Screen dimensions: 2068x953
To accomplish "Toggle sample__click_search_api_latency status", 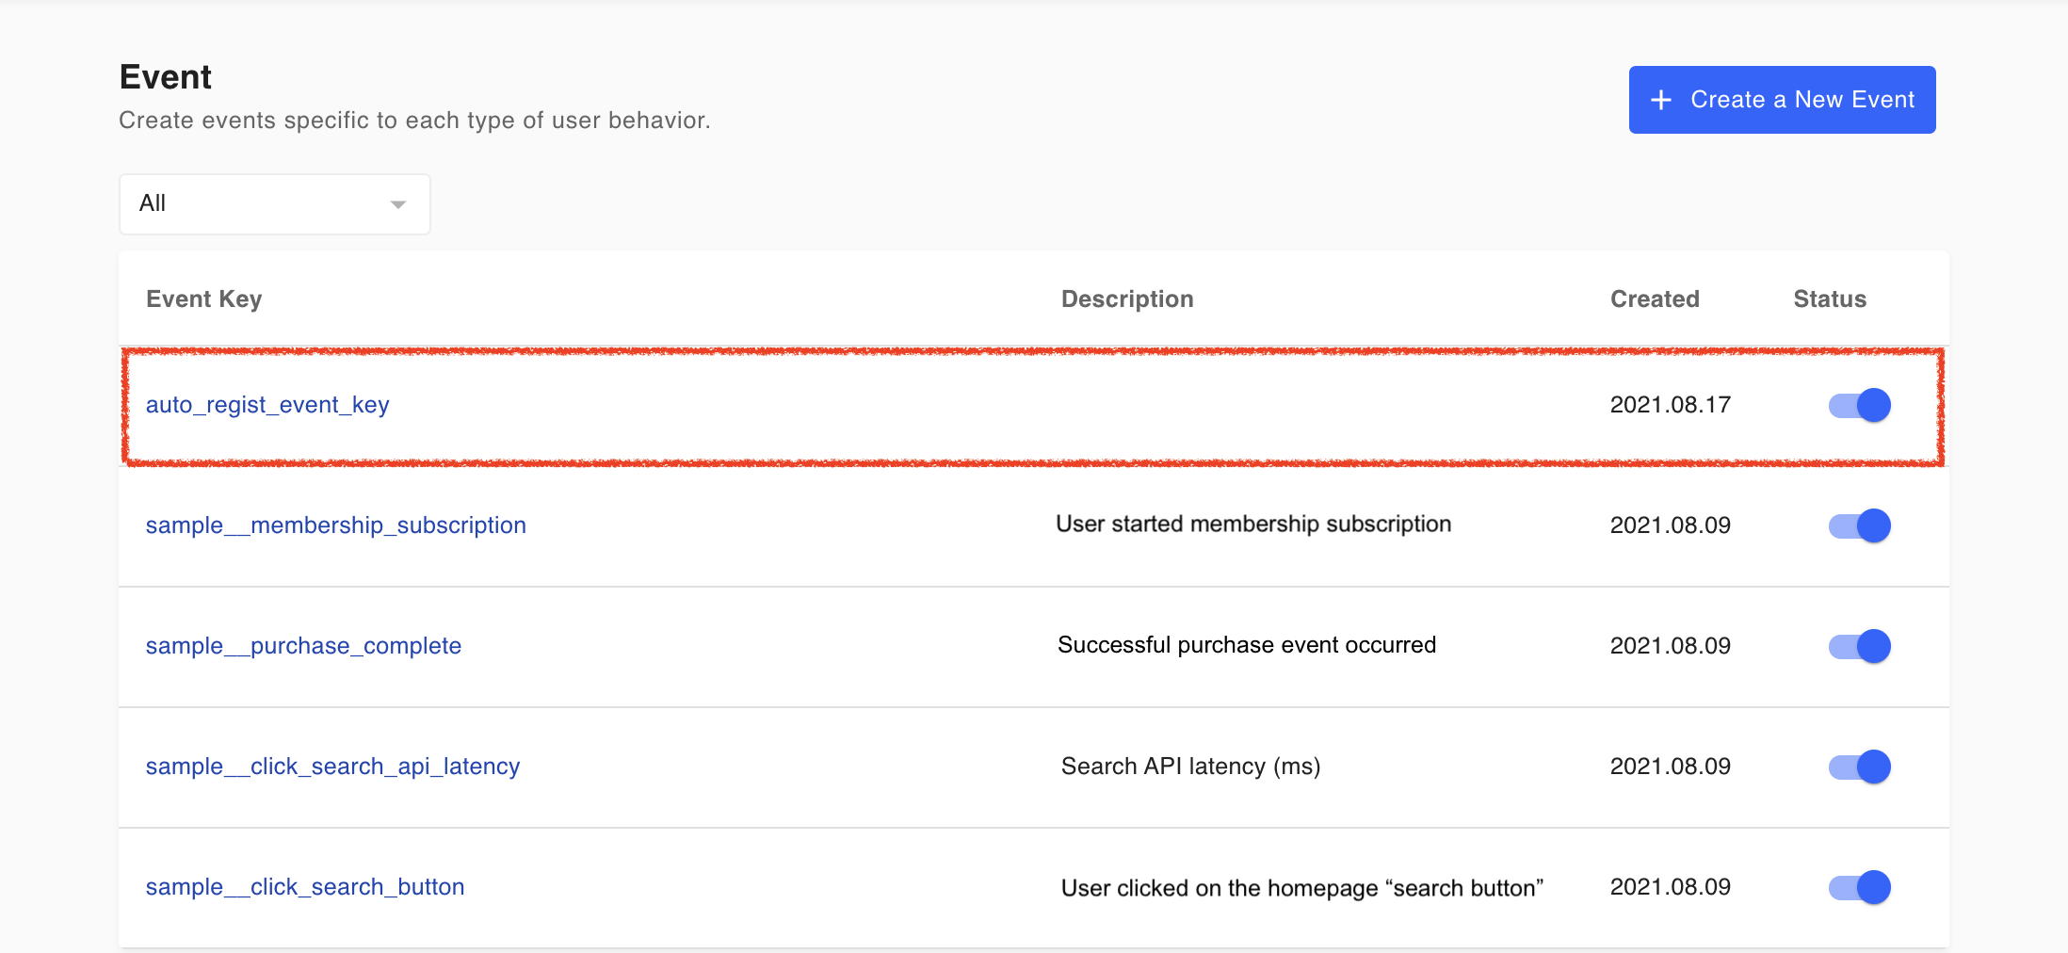I will pos(1860,767).
